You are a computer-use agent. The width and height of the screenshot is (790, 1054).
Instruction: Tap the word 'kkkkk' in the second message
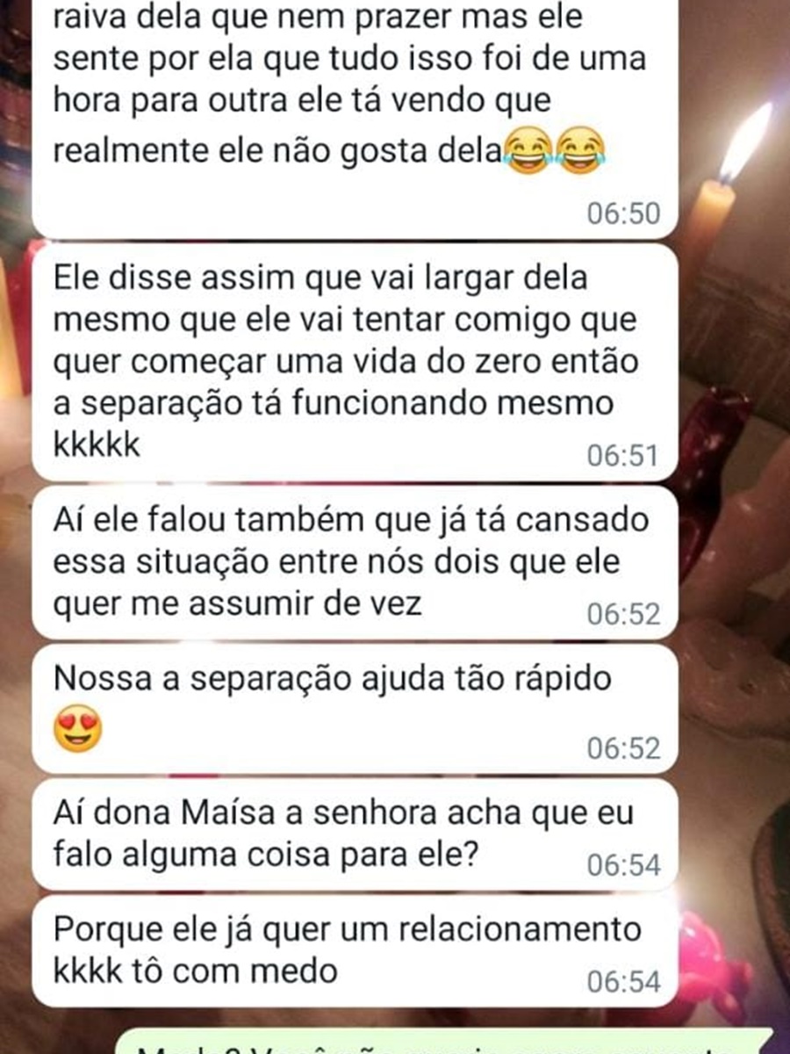(x=97, y=445)
